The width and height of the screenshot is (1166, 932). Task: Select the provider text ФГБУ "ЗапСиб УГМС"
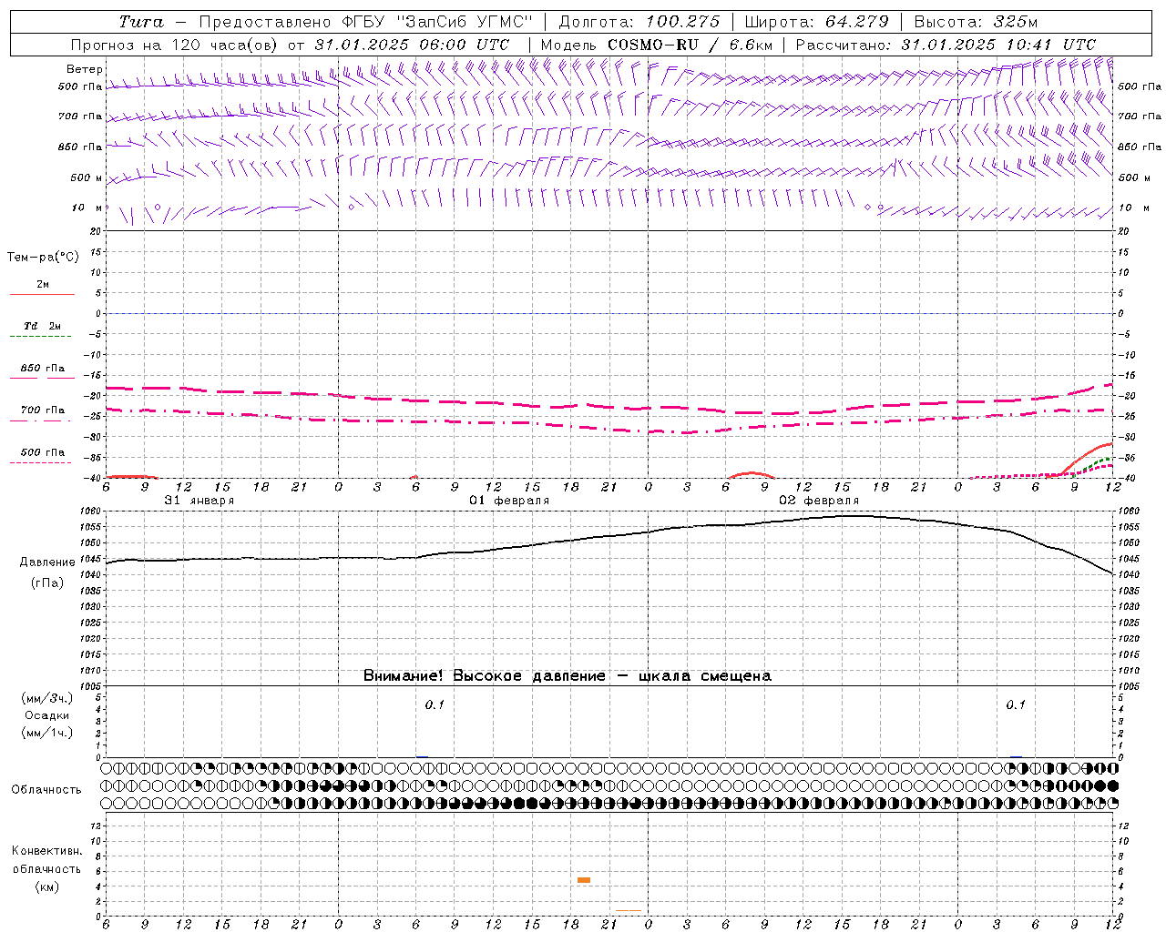click(437, 22)
